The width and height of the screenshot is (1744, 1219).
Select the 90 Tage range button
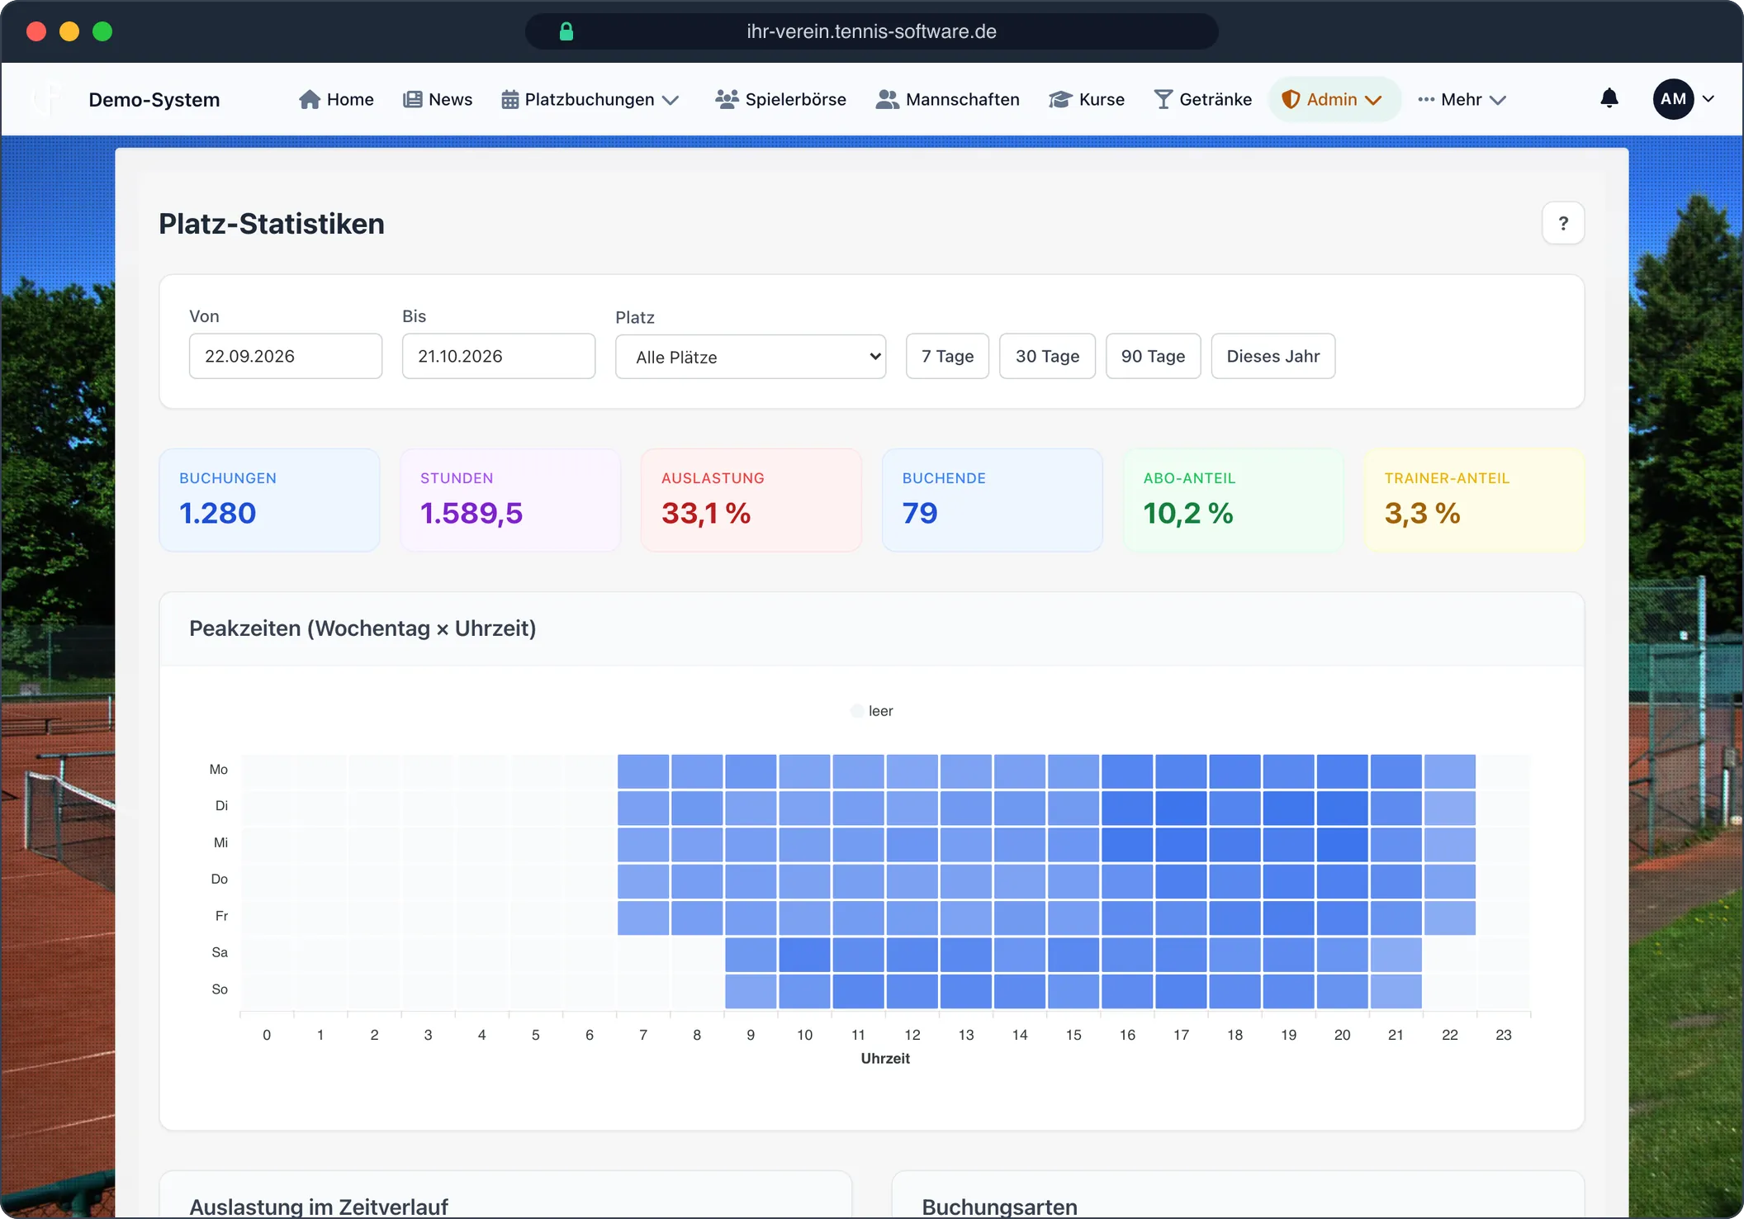coord(1153,356)
